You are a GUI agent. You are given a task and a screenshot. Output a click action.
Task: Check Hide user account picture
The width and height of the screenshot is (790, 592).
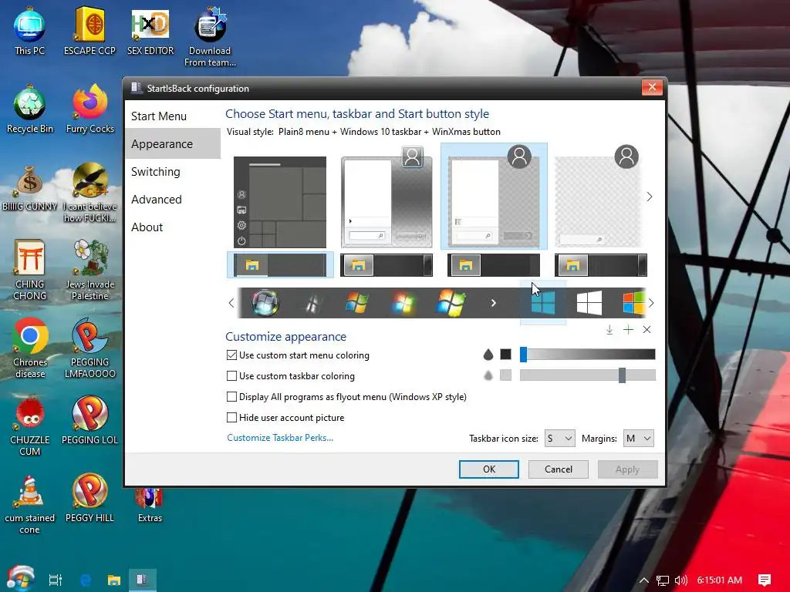coord(231,417)
